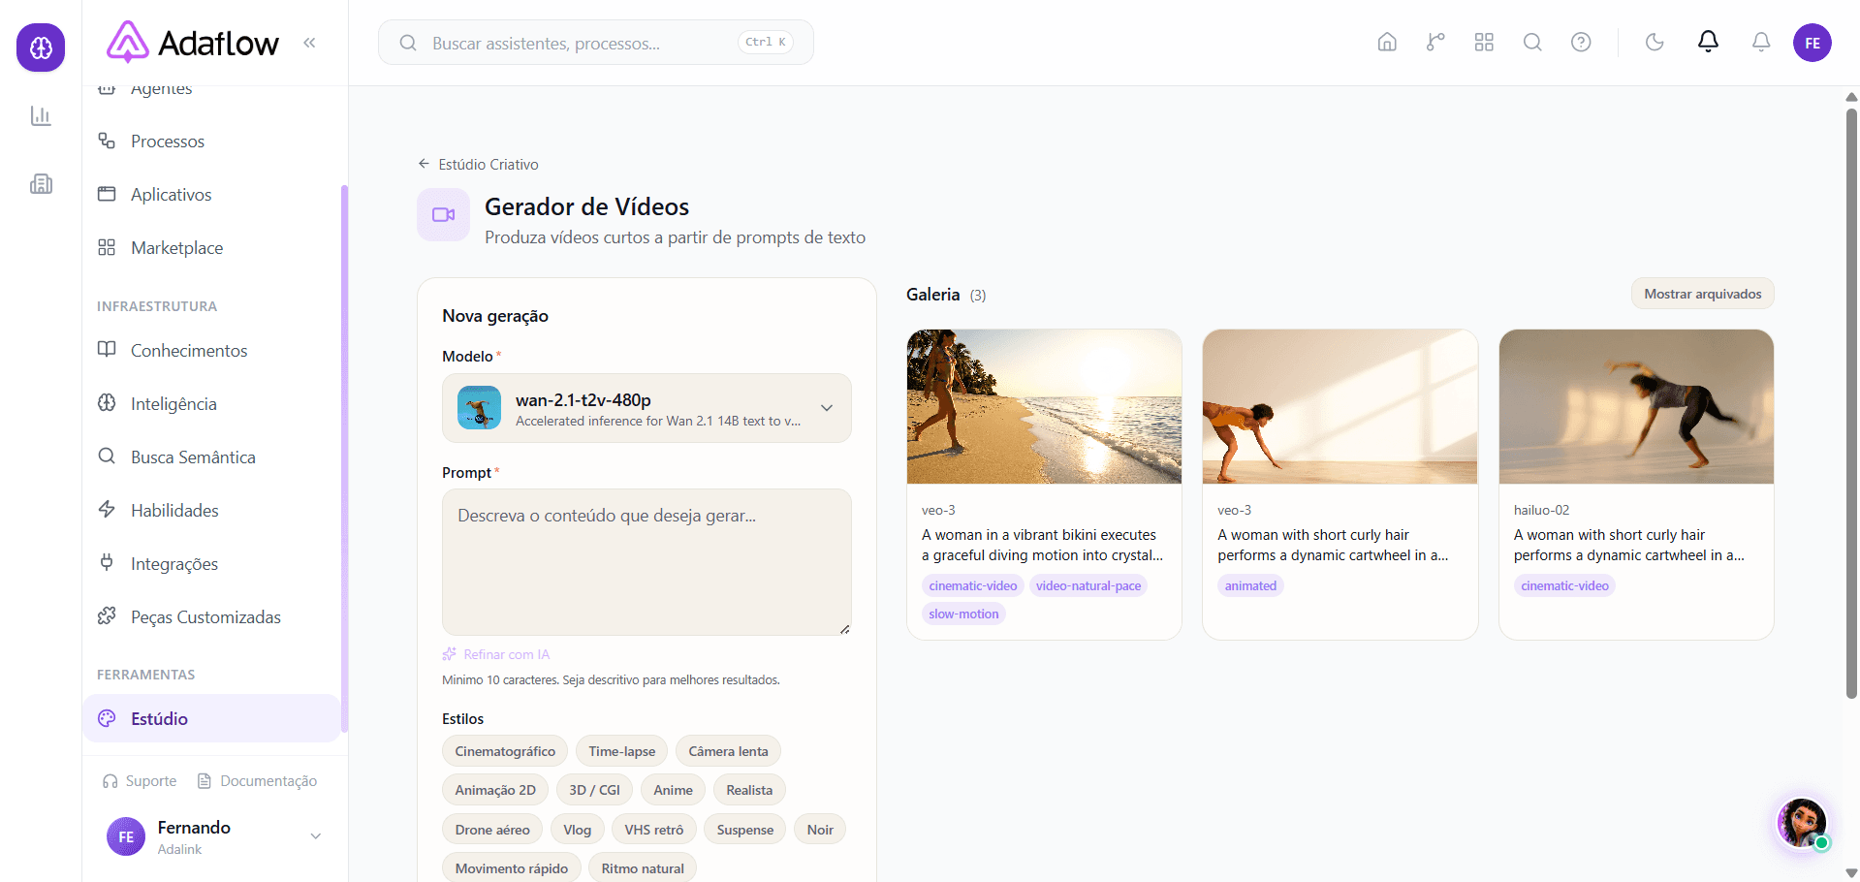
Task: Click the Adaflow logo
Action: [193, 43]
